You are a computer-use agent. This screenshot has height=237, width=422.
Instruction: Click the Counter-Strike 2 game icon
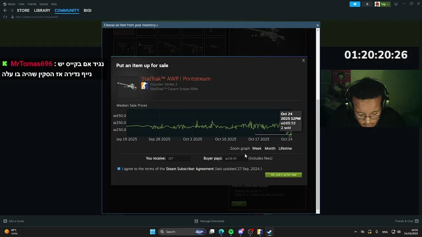[145, 86]
